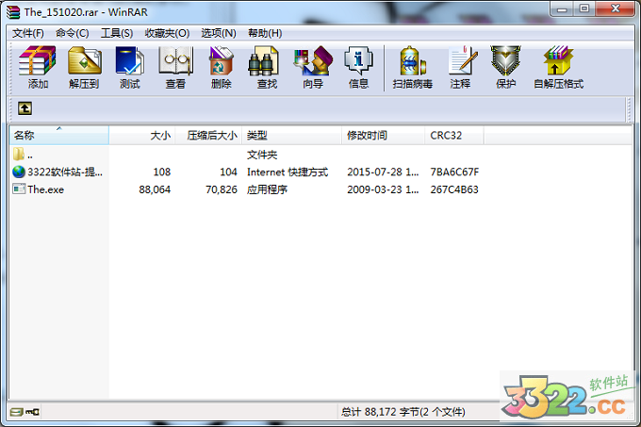This screenshot has height=427, width=641.
Task: Open the 选项(N) menu
Action: [219, 33]
